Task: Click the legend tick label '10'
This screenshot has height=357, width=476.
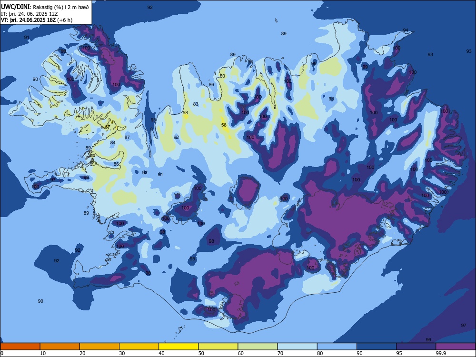Action: tap(43, 353)
